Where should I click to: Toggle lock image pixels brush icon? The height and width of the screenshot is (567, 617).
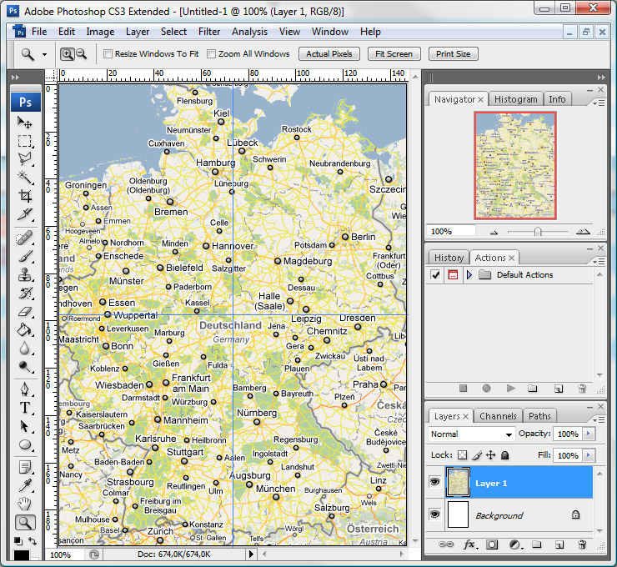477,455
